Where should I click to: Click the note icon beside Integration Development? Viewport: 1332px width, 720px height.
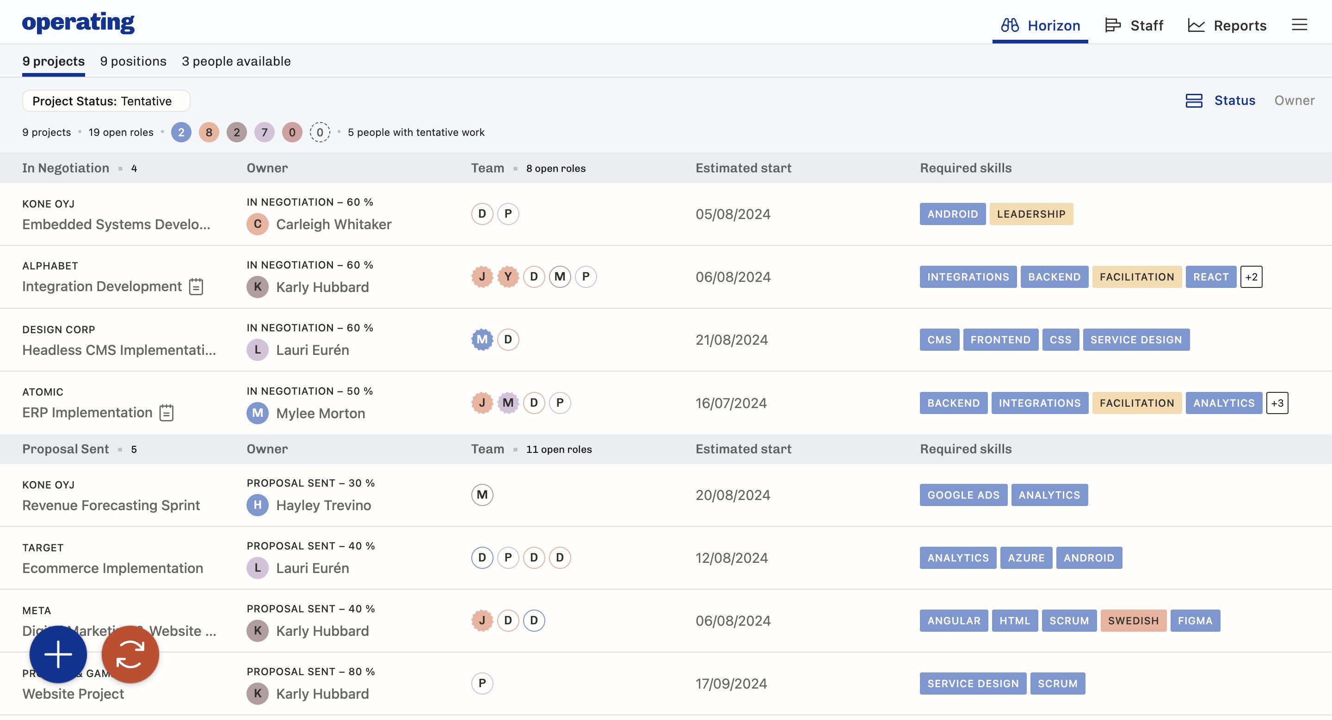(196, 287)
